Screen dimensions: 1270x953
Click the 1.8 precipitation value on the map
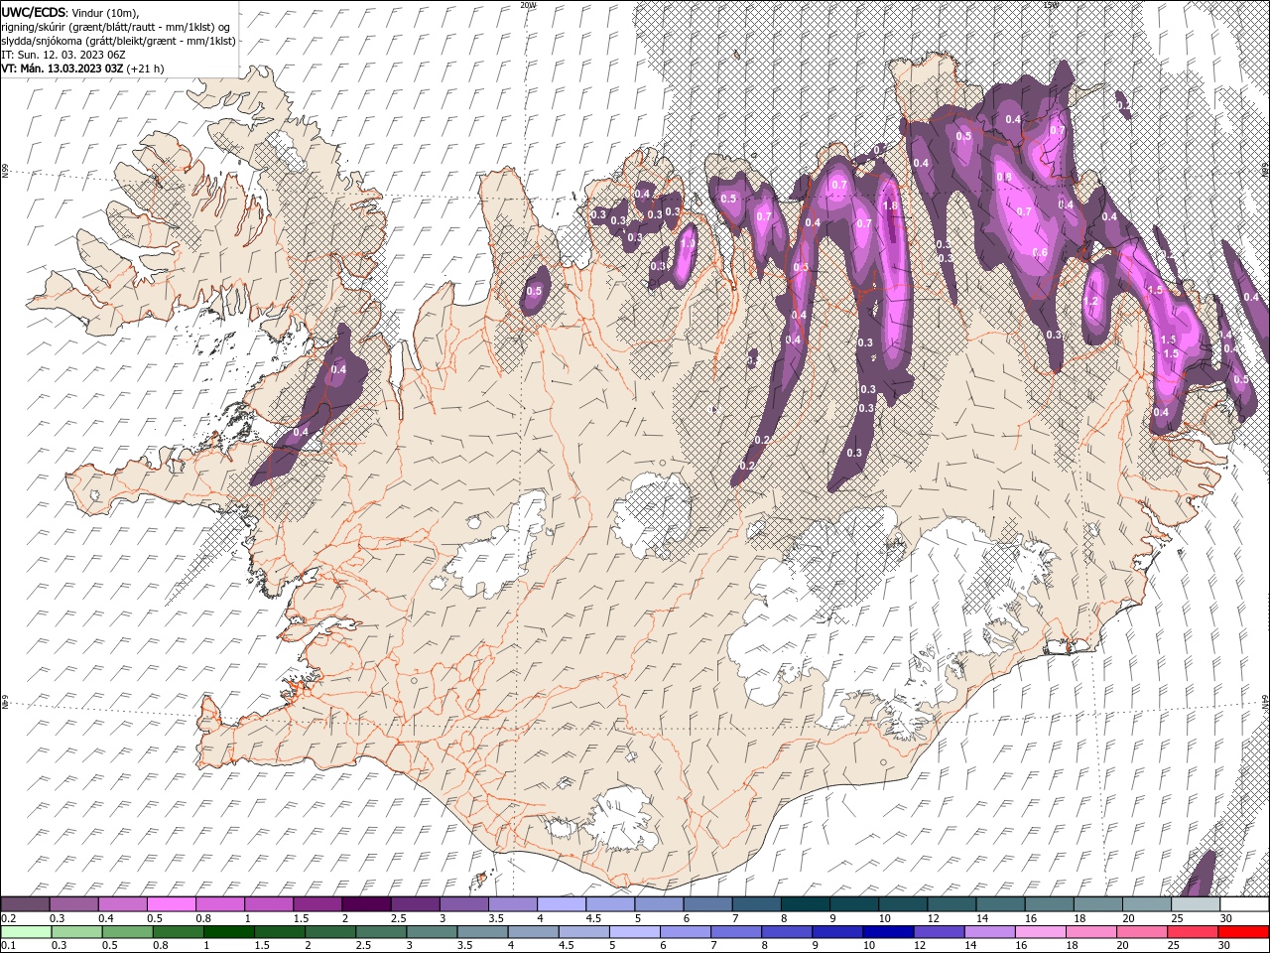click(890, 205)
